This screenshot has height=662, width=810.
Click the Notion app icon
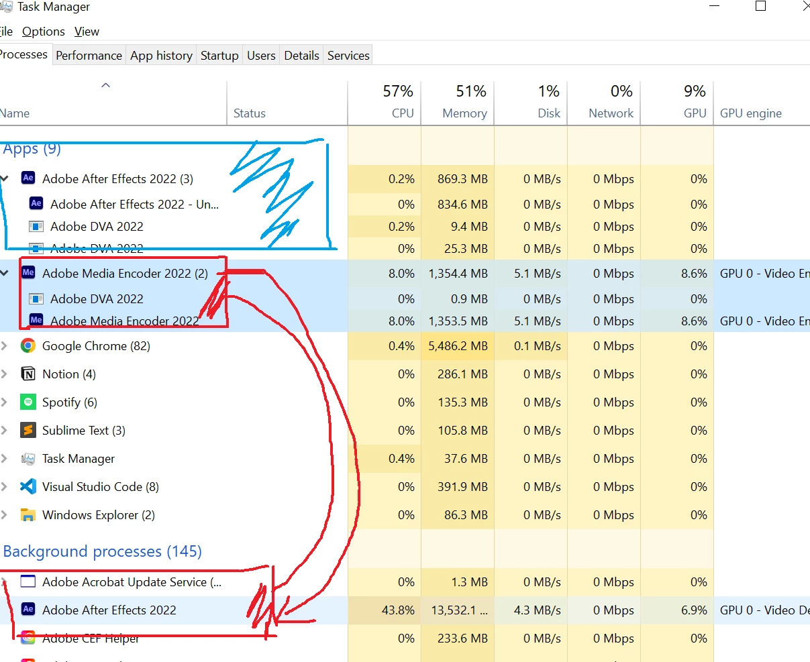(x=28, y=374)
